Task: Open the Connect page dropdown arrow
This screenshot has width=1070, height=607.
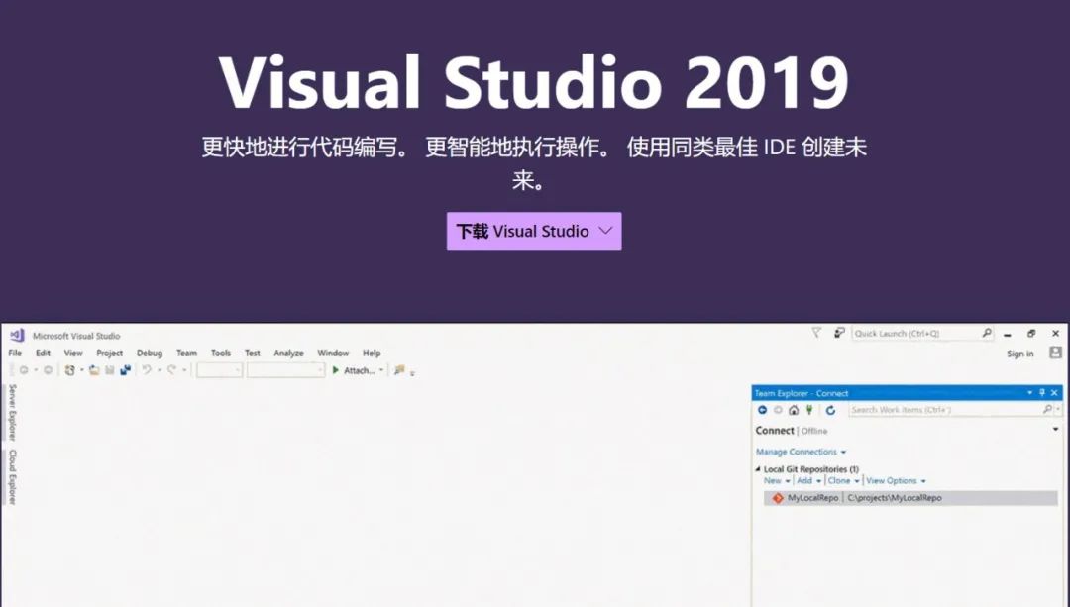Action: (1056, 430)
